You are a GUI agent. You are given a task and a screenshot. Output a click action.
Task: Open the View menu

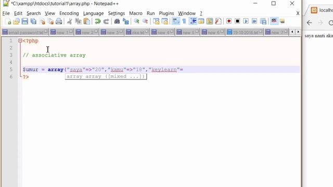point(50,14)
